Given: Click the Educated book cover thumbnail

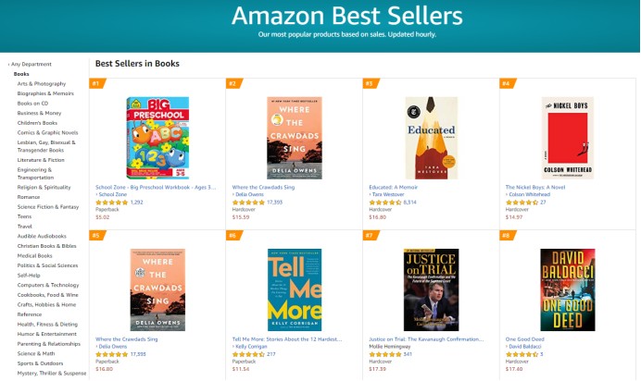Looking at the screenshot, I should click(x=431, y=138).
